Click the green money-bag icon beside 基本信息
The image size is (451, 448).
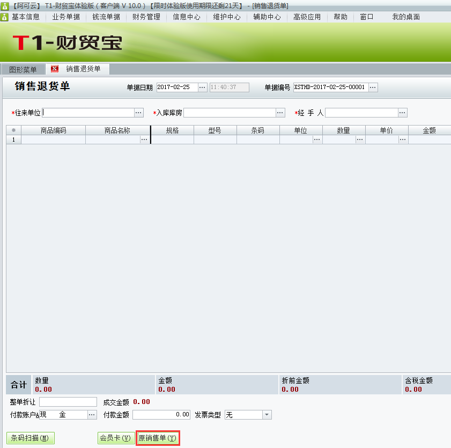point(4,17)
